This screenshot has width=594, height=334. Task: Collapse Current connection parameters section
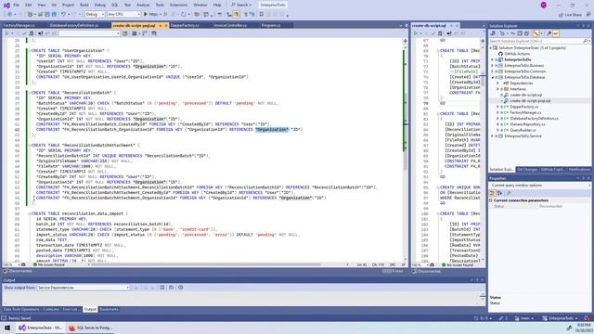click(x=491, y=200)
